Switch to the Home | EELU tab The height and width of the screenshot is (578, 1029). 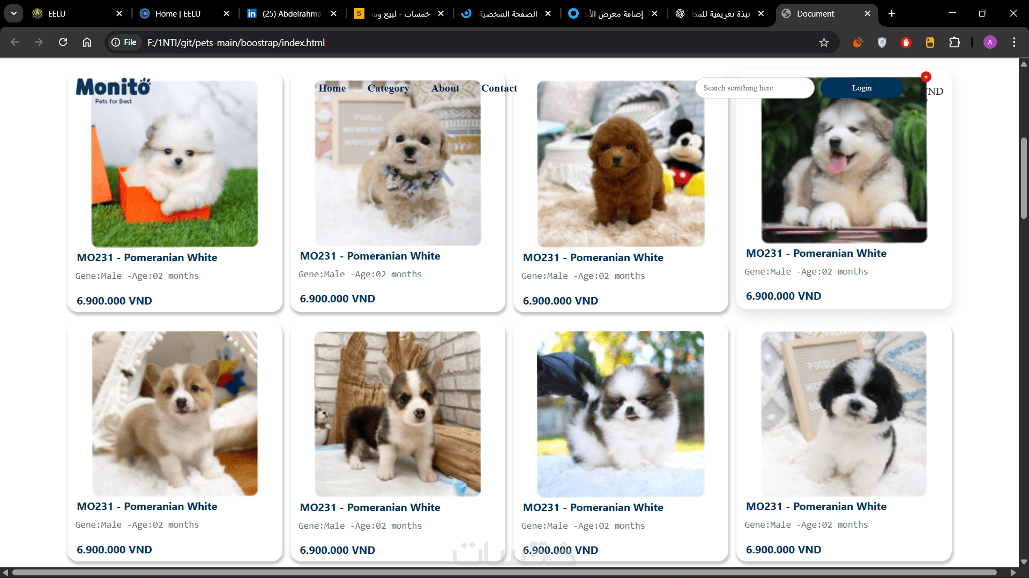click(x=178, y=13)
